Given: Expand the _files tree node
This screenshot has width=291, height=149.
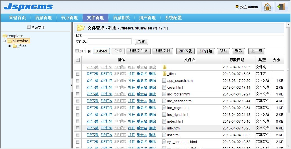Looking at the screenshot, I should click(x=10, y=46).
